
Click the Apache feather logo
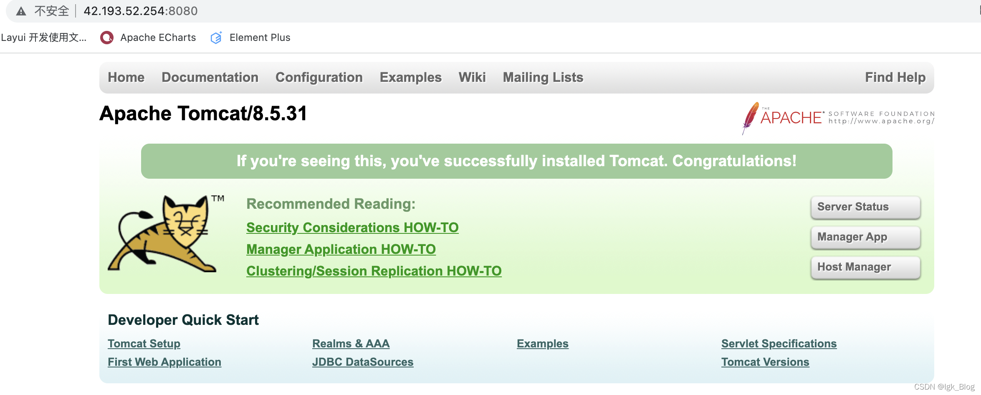tap(750, 118)
